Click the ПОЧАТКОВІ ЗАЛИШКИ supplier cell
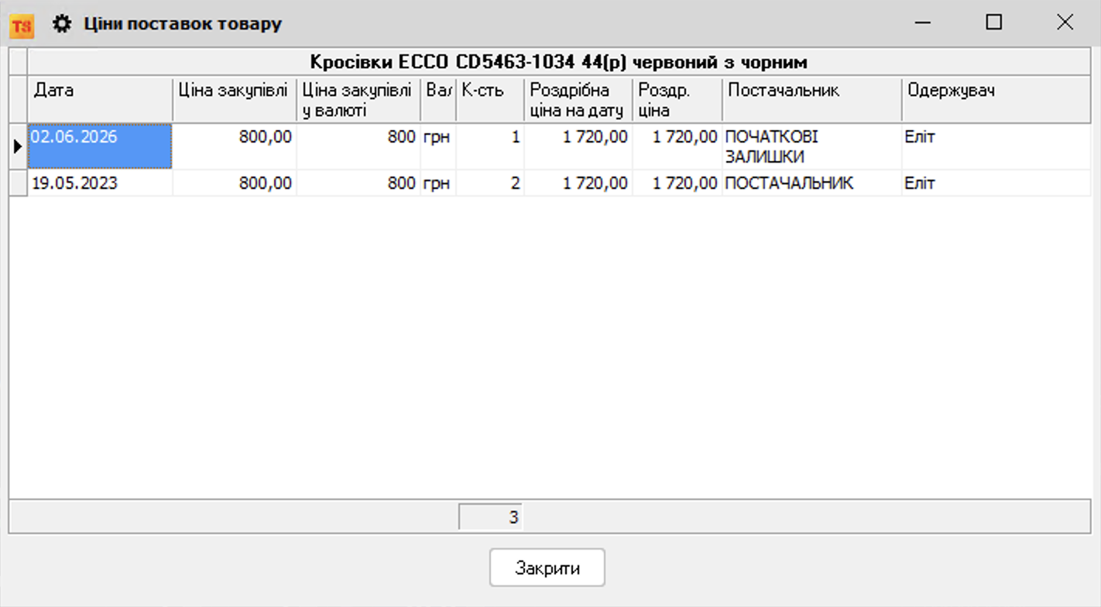The width and height of the screenshot is (1101, 607). [811, 146]
